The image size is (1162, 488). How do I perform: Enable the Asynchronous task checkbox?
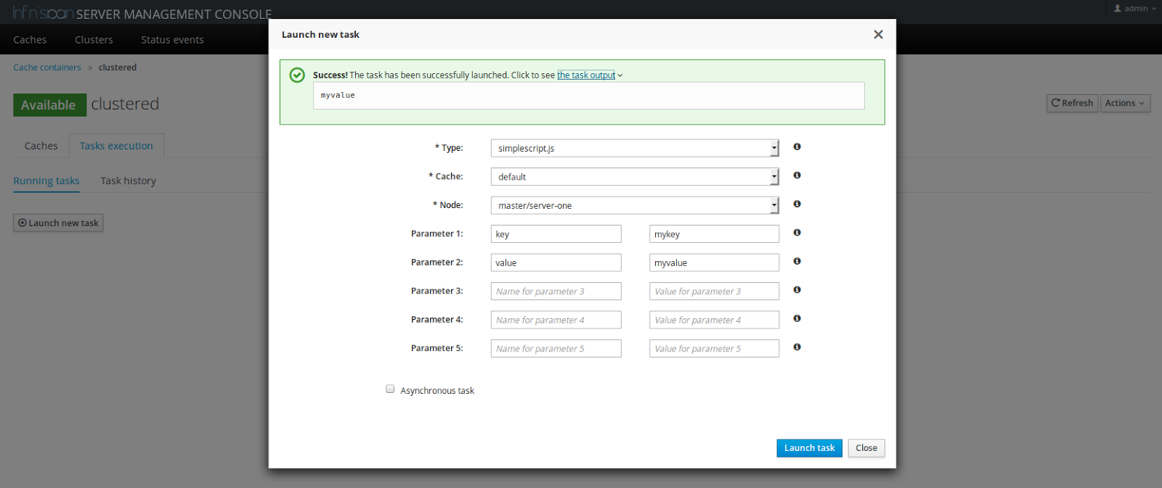tap(390, 389)
